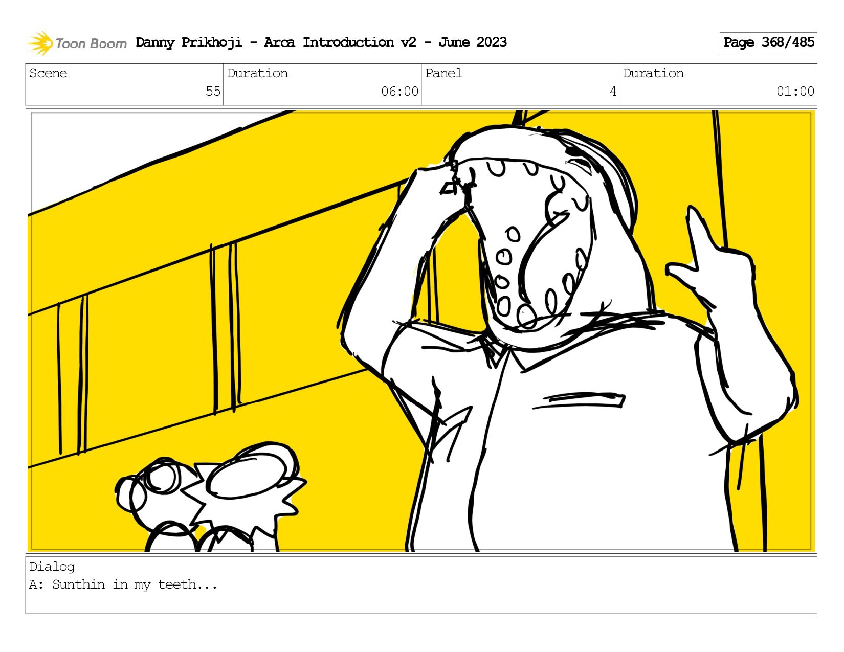Select the panel number '4'
The height and width of the screenshot is (652, 844).
(613, 92)
